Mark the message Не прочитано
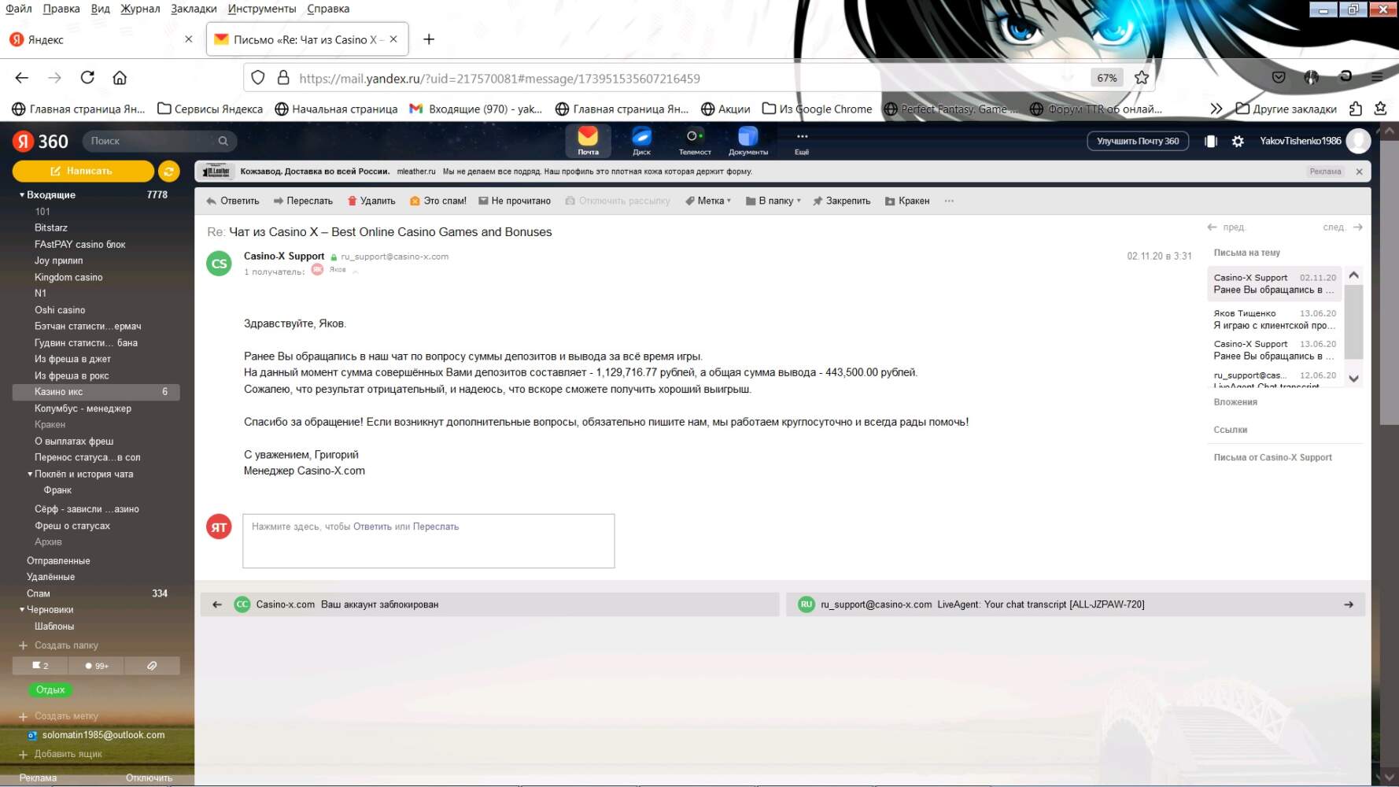Viewport: 1399px width, 787px height. 515,201
